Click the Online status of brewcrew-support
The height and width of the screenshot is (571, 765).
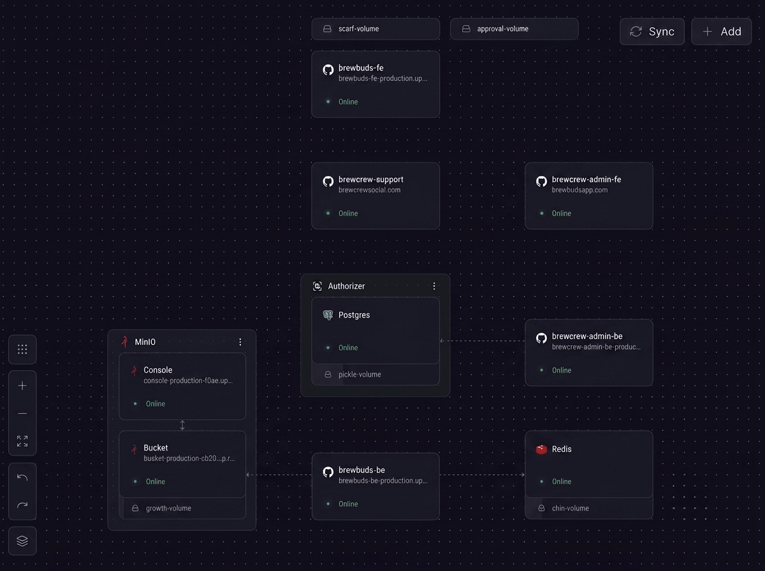(348, 213)
